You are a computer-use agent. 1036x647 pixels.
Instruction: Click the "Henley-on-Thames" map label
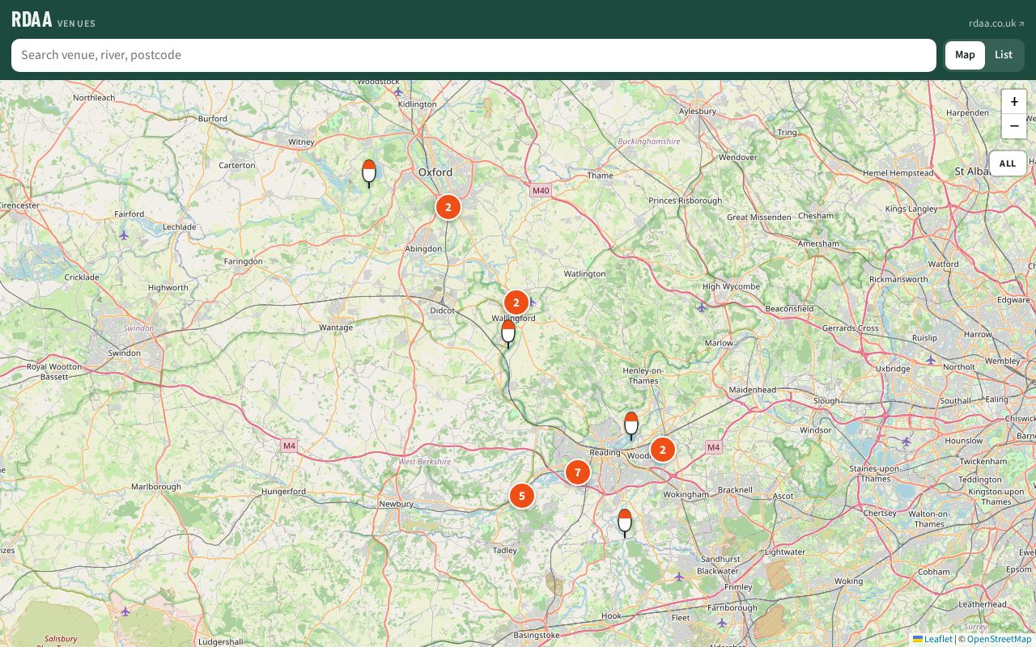(643, 375)
